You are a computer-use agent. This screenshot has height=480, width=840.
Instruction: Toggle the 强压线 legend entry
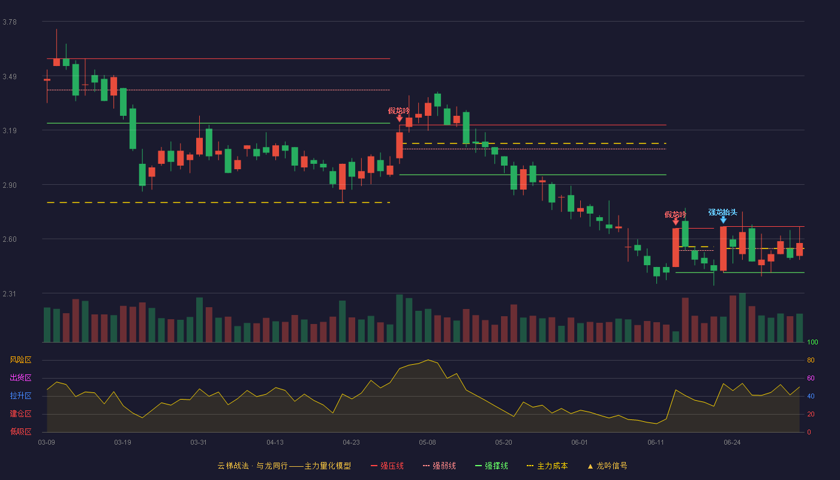point(387,466)
